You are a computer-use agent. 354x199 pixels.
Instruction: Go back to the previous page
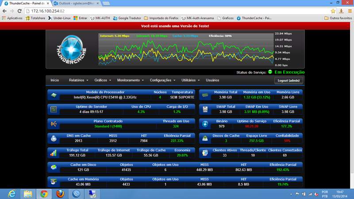click(x=4, y=11)
